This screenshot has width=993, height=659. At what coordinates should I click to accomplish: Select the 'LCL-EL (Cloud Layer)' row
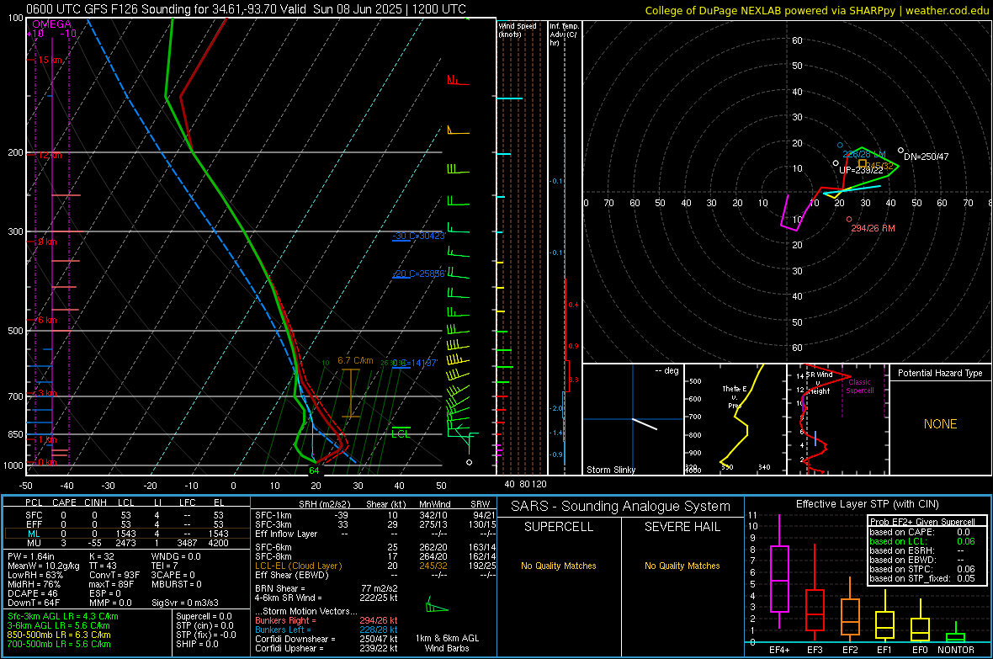(x=375, y=566)
